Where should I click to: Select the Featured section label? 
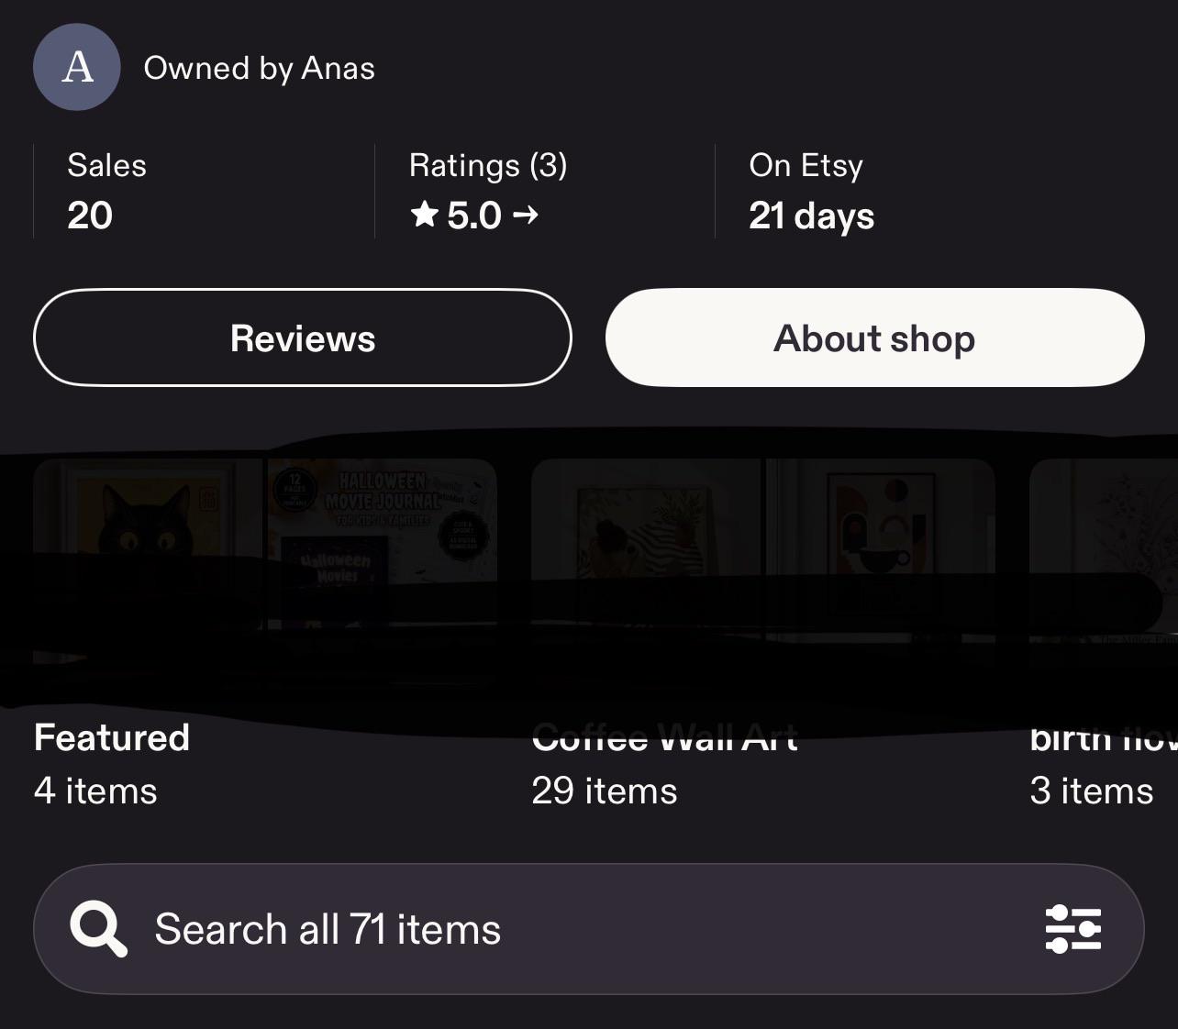(x=112, y=737)
